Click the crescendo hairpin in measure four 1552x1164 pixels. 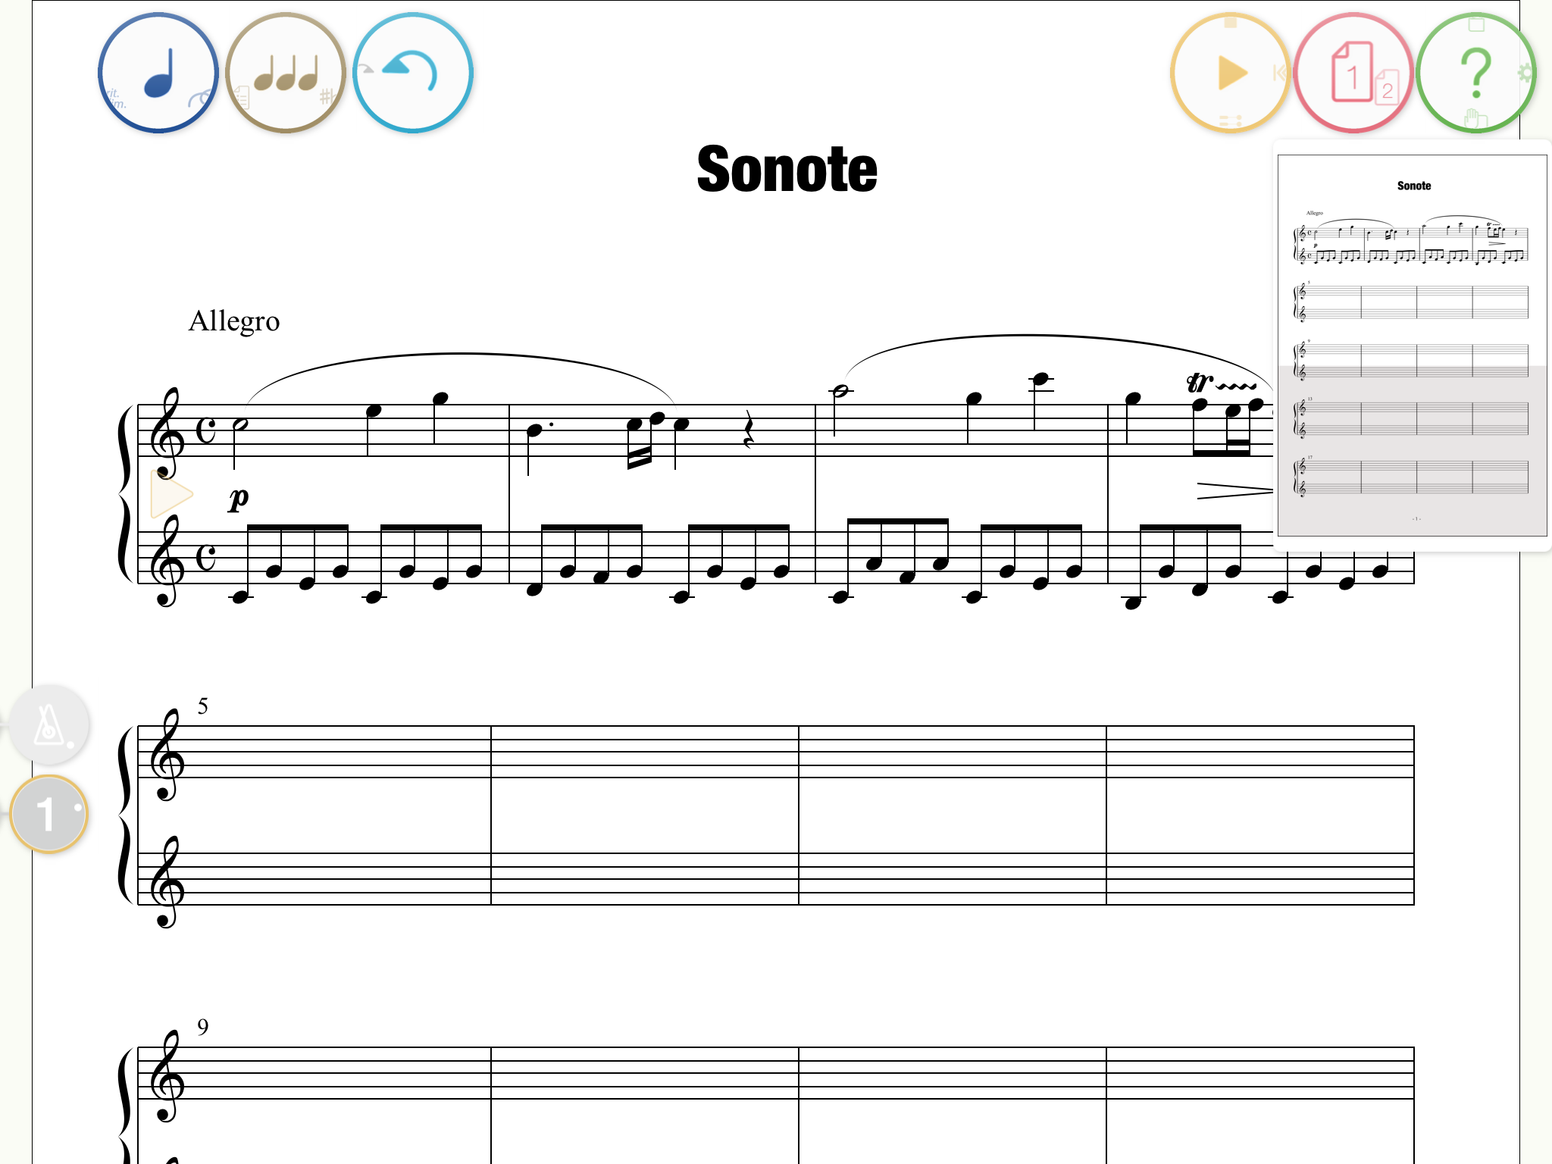tap(1235, 491)
